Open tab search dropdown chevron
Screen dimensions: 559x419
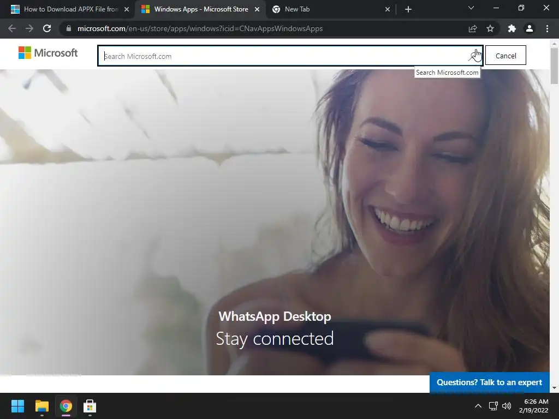[x=471, y=8]
